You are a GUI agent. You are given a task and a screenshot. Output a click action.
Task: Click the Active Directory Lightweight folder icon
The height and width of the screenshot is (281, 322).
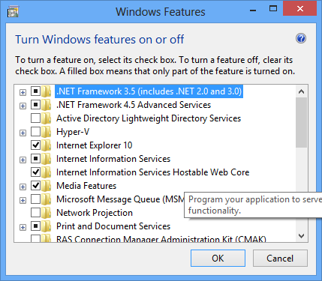point(47,118)
